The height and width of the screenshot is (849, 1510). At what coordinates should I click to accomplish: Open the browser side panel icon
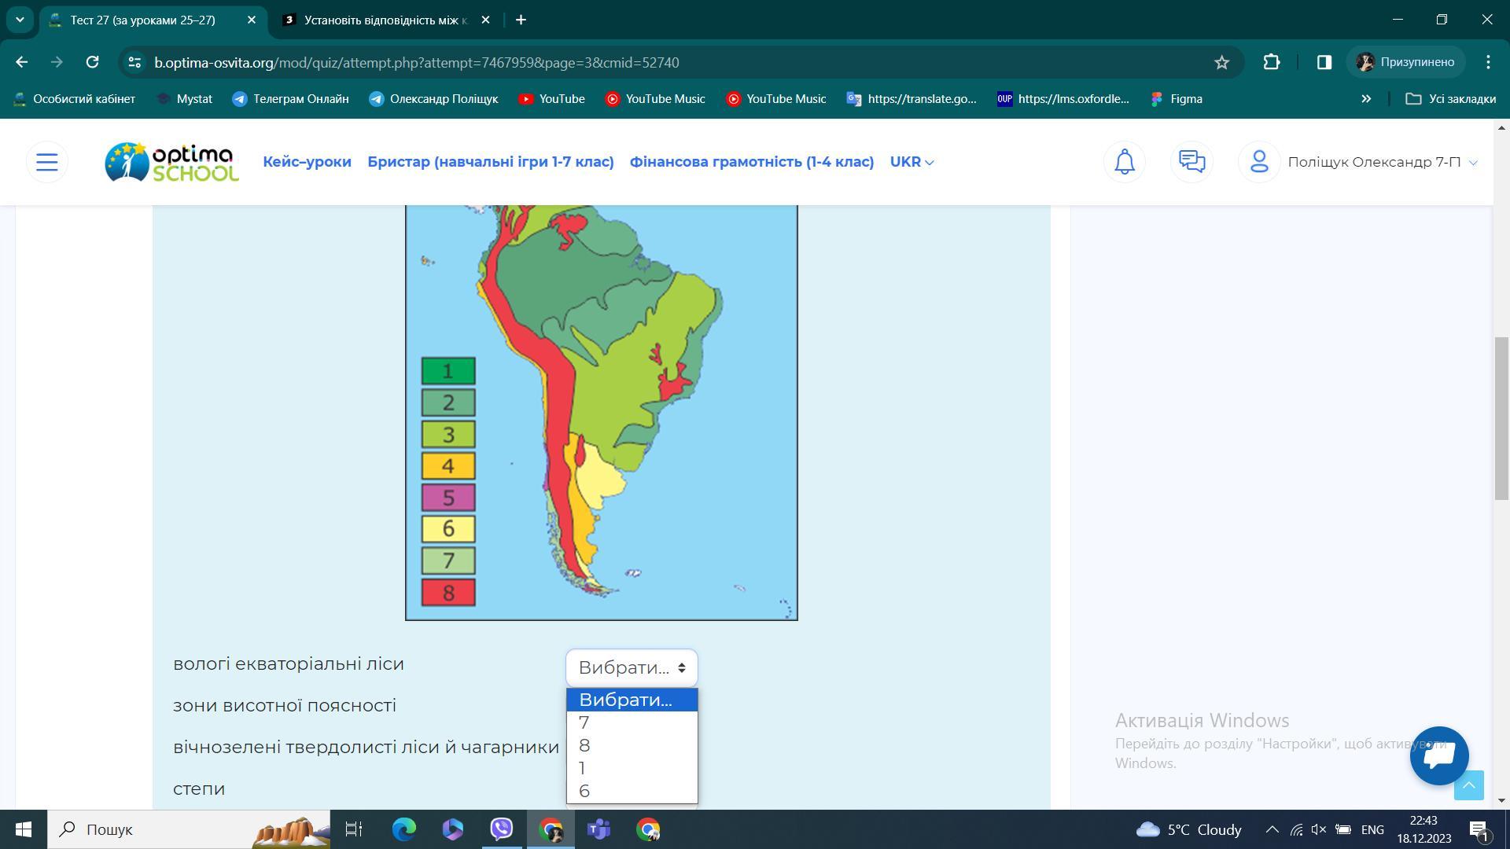tap(1324, 62)
